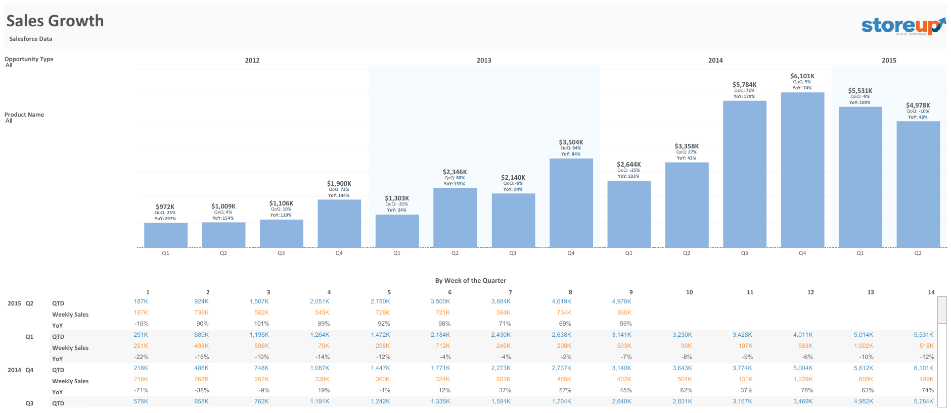Click the YoY: 297% label above the 2012 Q1 bar
951x413 pixels.
point(165,219)
